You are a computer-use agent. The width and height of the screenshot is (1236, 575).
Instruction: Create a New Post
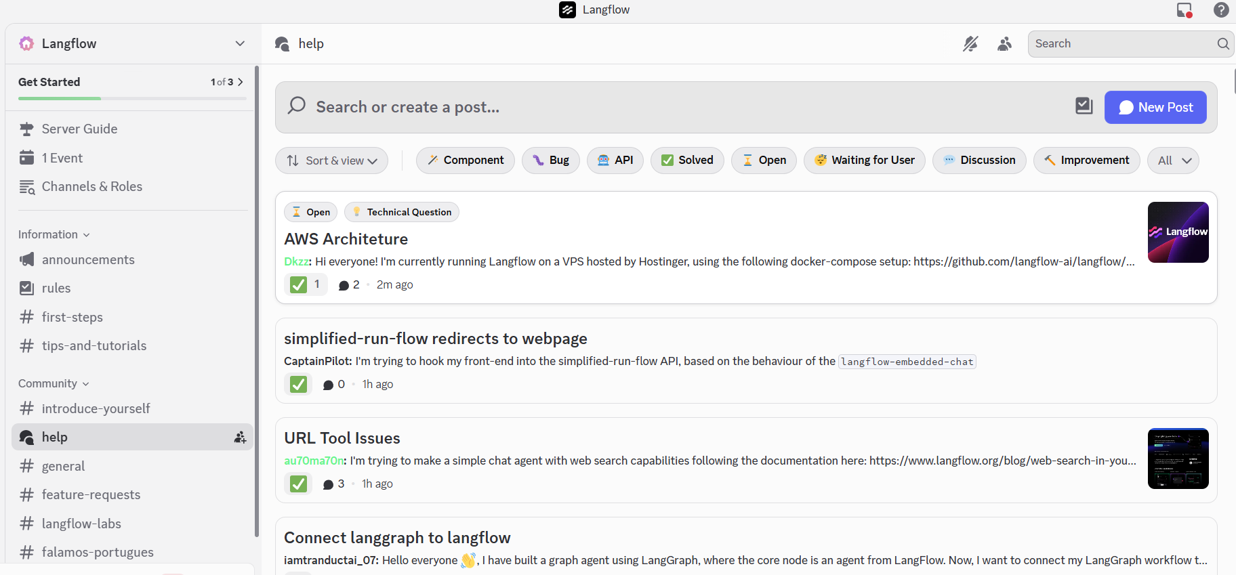(1155, 107)
